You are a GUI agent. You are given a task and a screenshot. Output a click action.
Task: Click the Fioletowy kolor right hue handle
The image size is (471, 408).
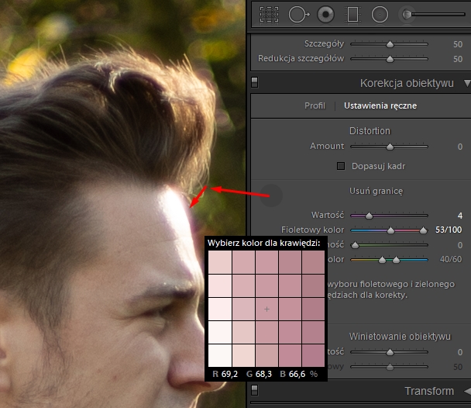423,230
